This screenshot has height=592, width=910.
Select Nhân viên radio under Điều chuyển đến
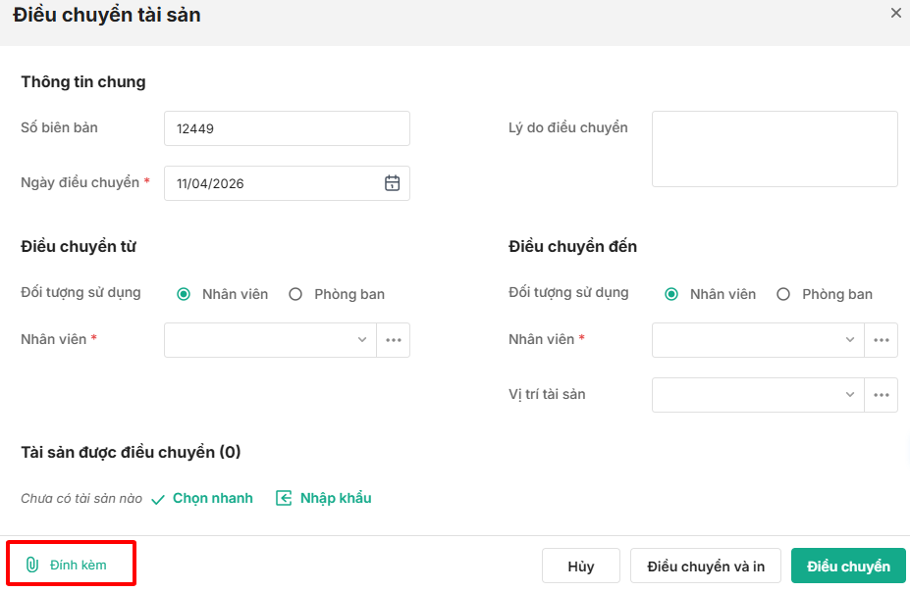coord(671,294)
